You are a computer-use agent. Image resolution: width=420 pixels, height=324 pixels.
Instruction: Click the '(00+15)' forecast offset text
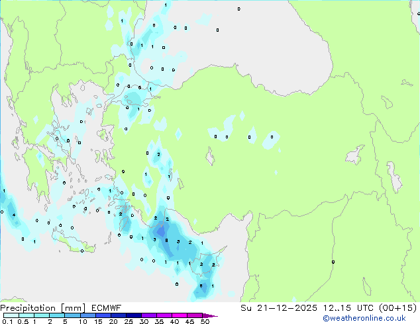pyautogui.click(x=398, y=308)
